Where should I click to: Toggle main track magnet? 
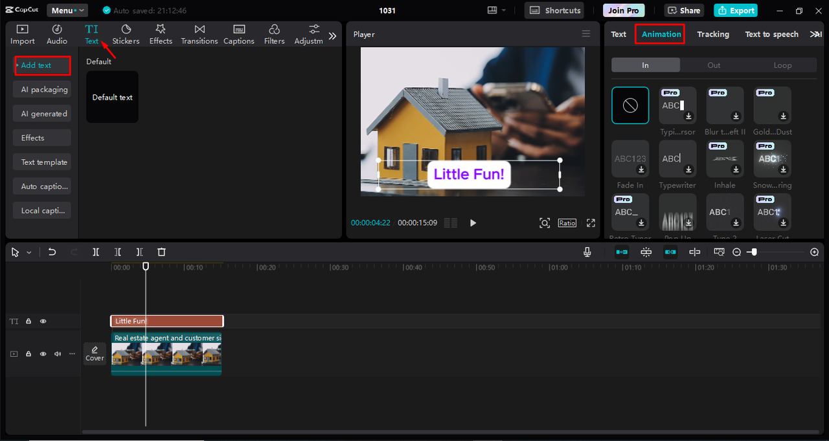tap(622, 252)
